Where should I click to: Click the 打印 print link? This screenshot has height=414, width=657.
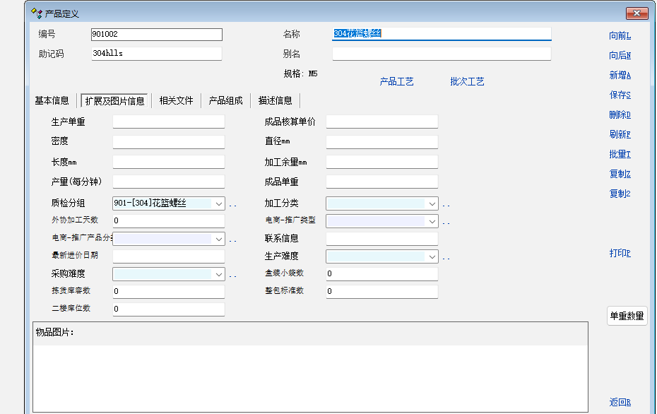point(620,253)
